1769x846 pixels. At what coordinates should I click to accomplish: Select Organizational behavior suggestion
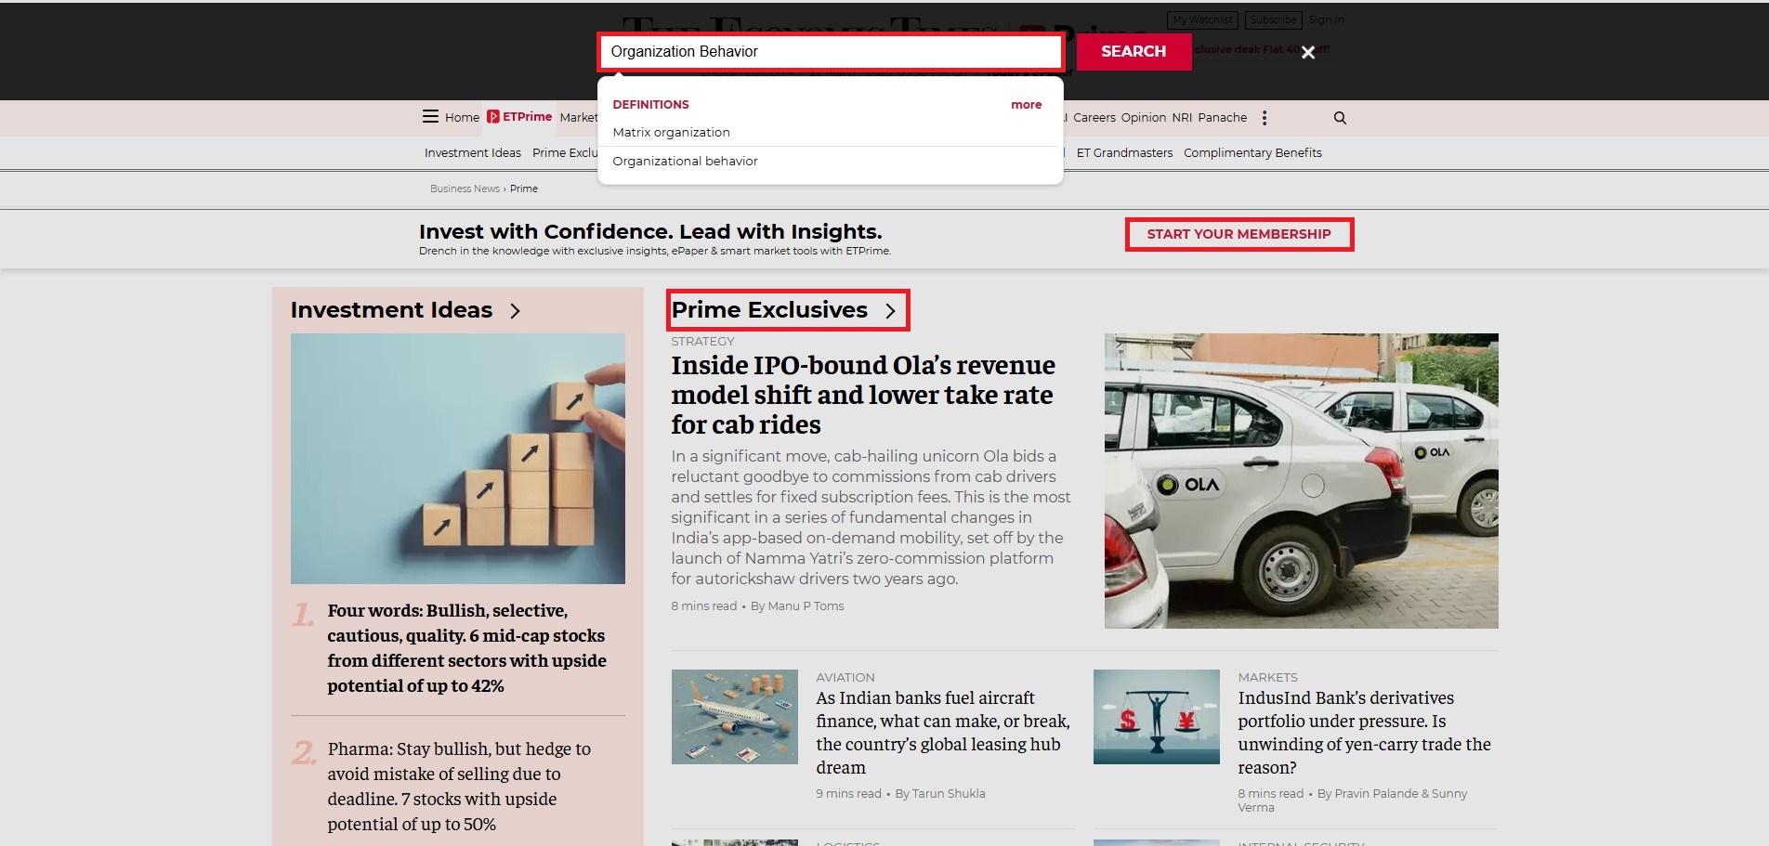(685, 162)
